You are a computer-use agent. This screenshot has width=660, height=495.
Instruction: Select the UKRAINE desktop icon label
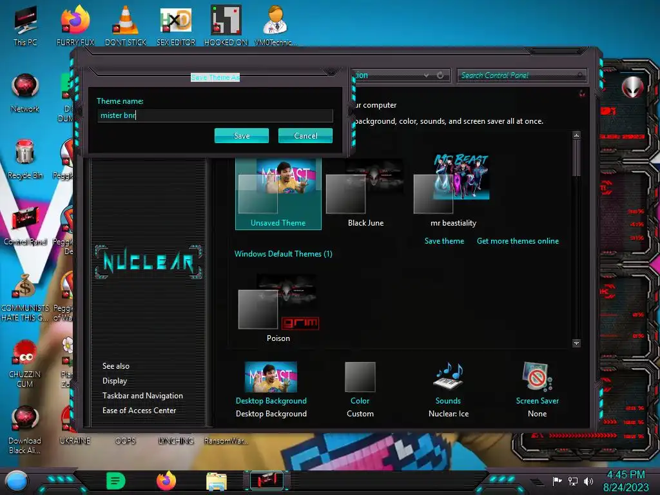[75, 441]
